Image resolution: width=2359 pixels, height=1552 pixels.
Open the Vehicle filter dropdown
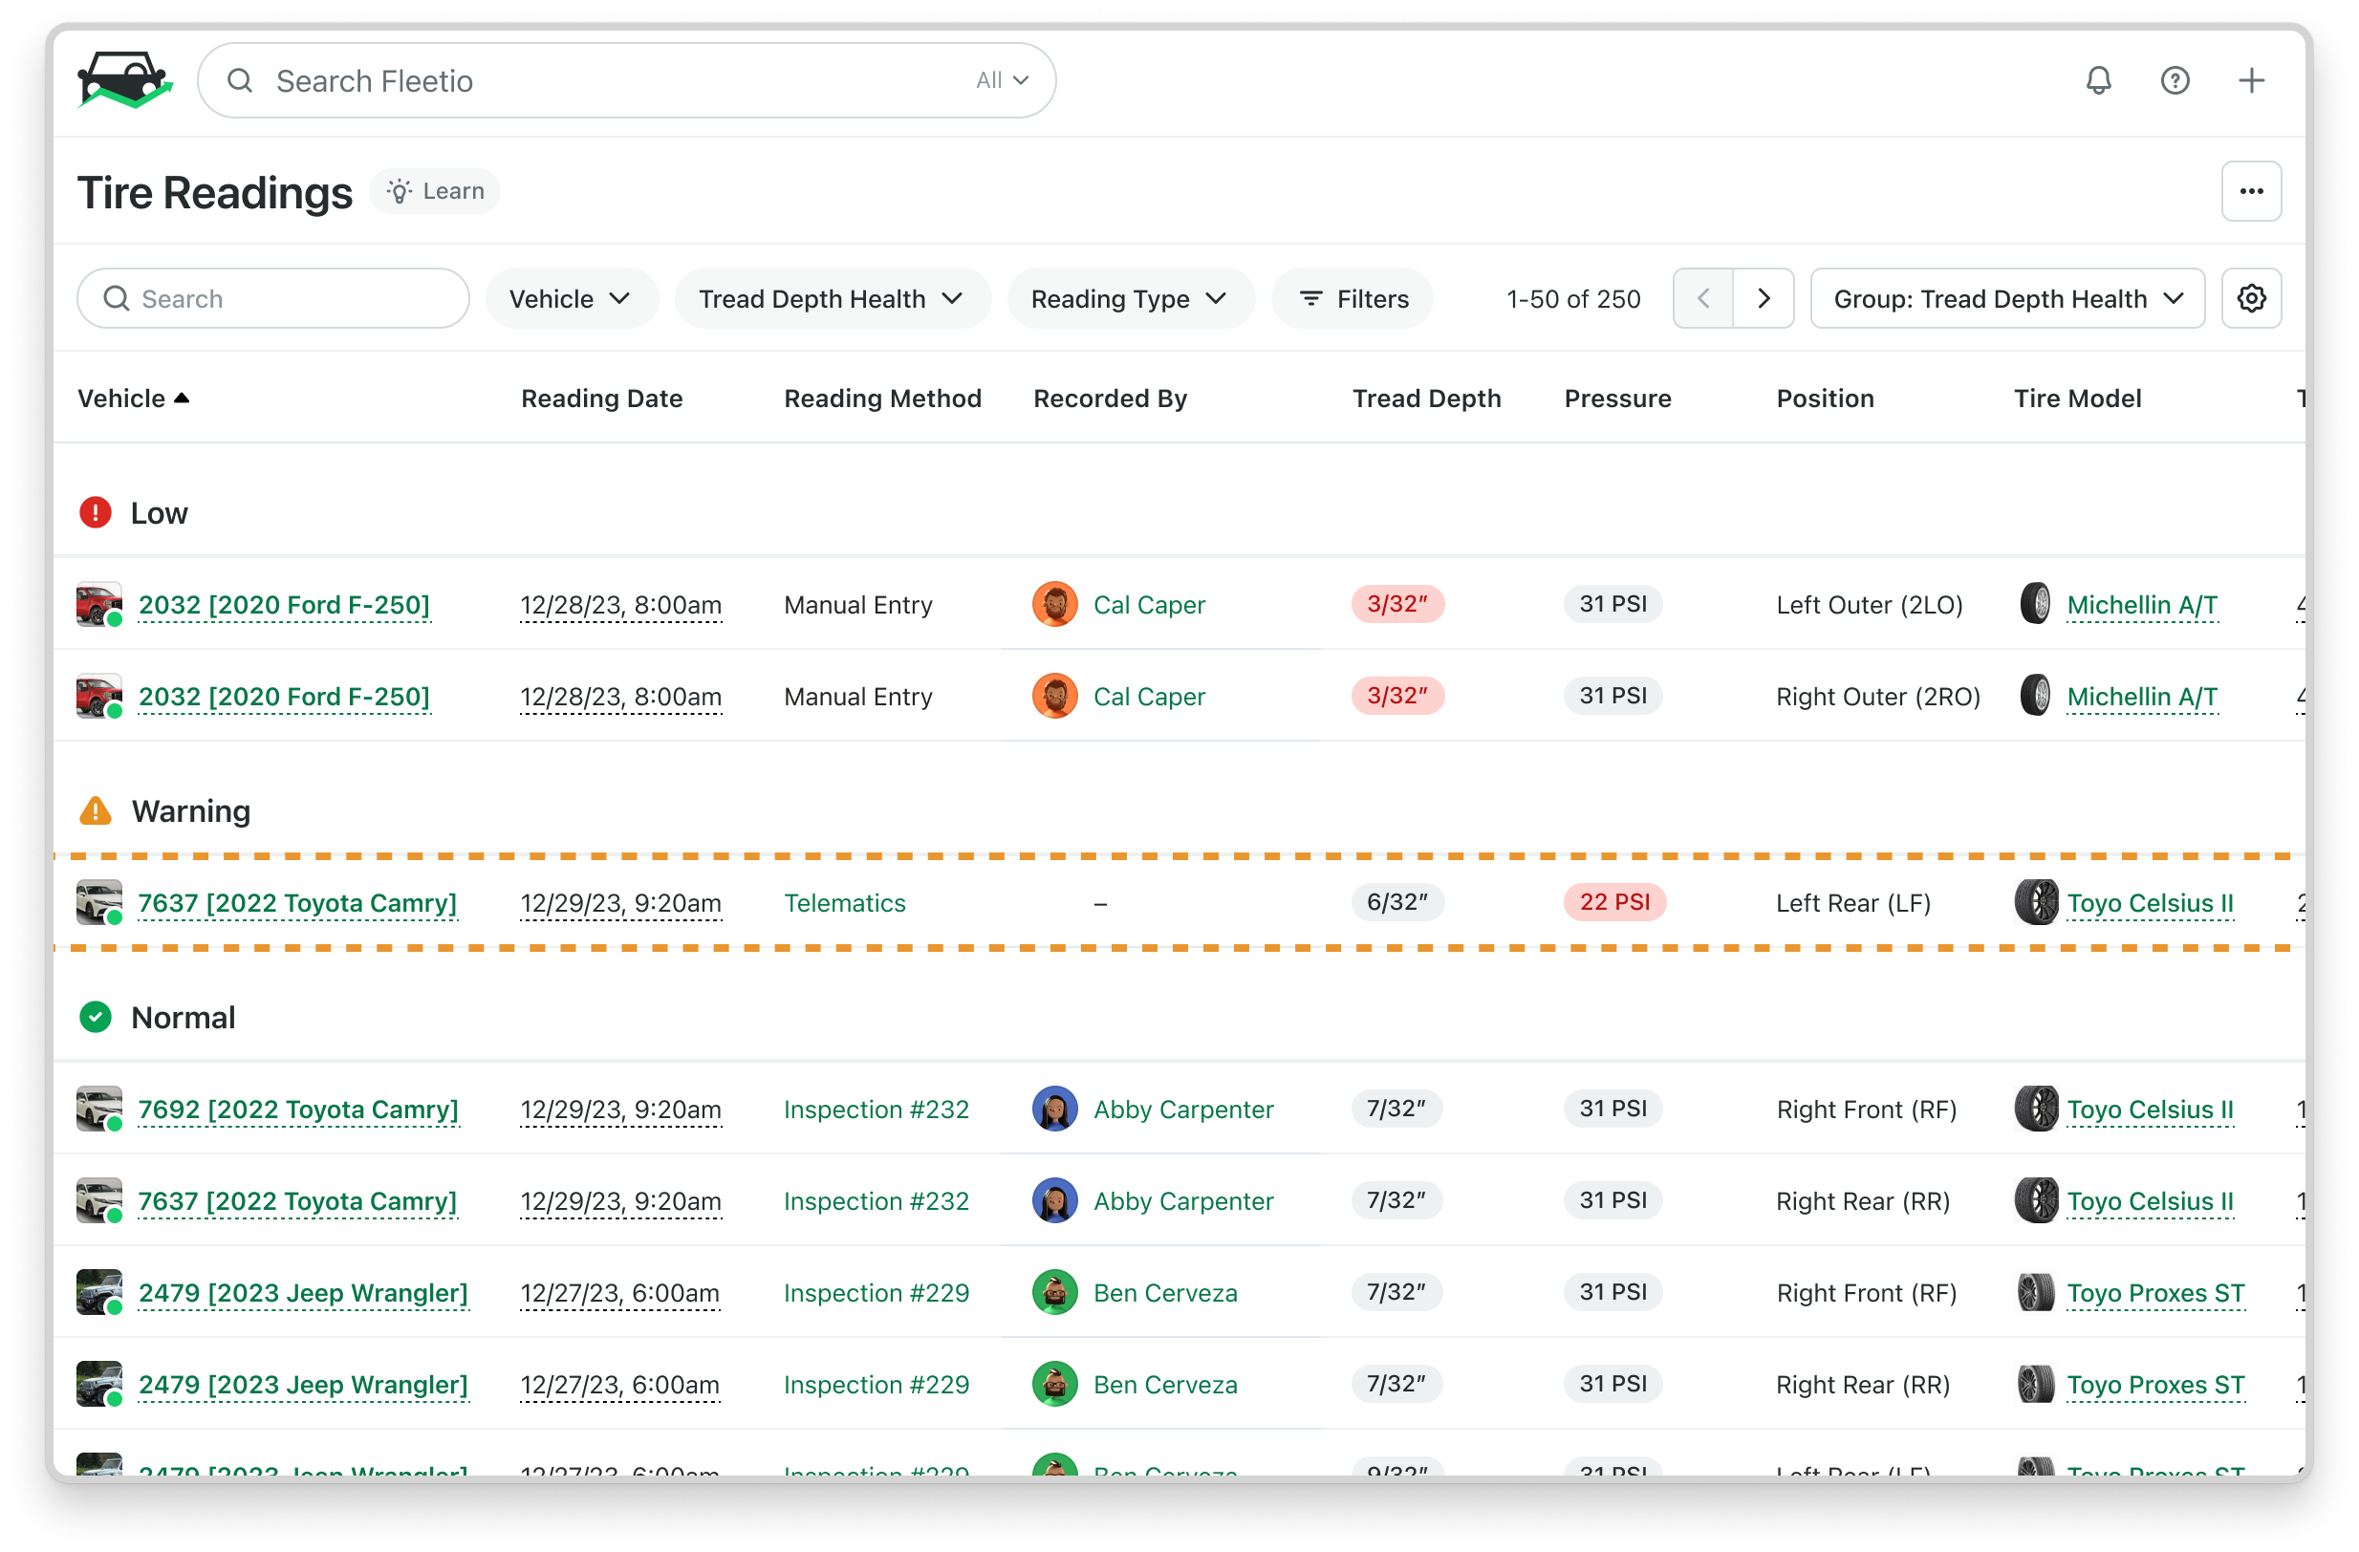(572, 298)
